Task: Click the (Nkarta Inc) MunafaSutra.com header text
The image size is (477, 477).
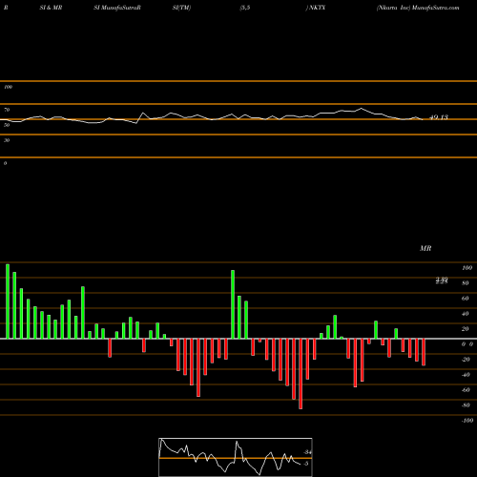Action: [x=418, y=8]
